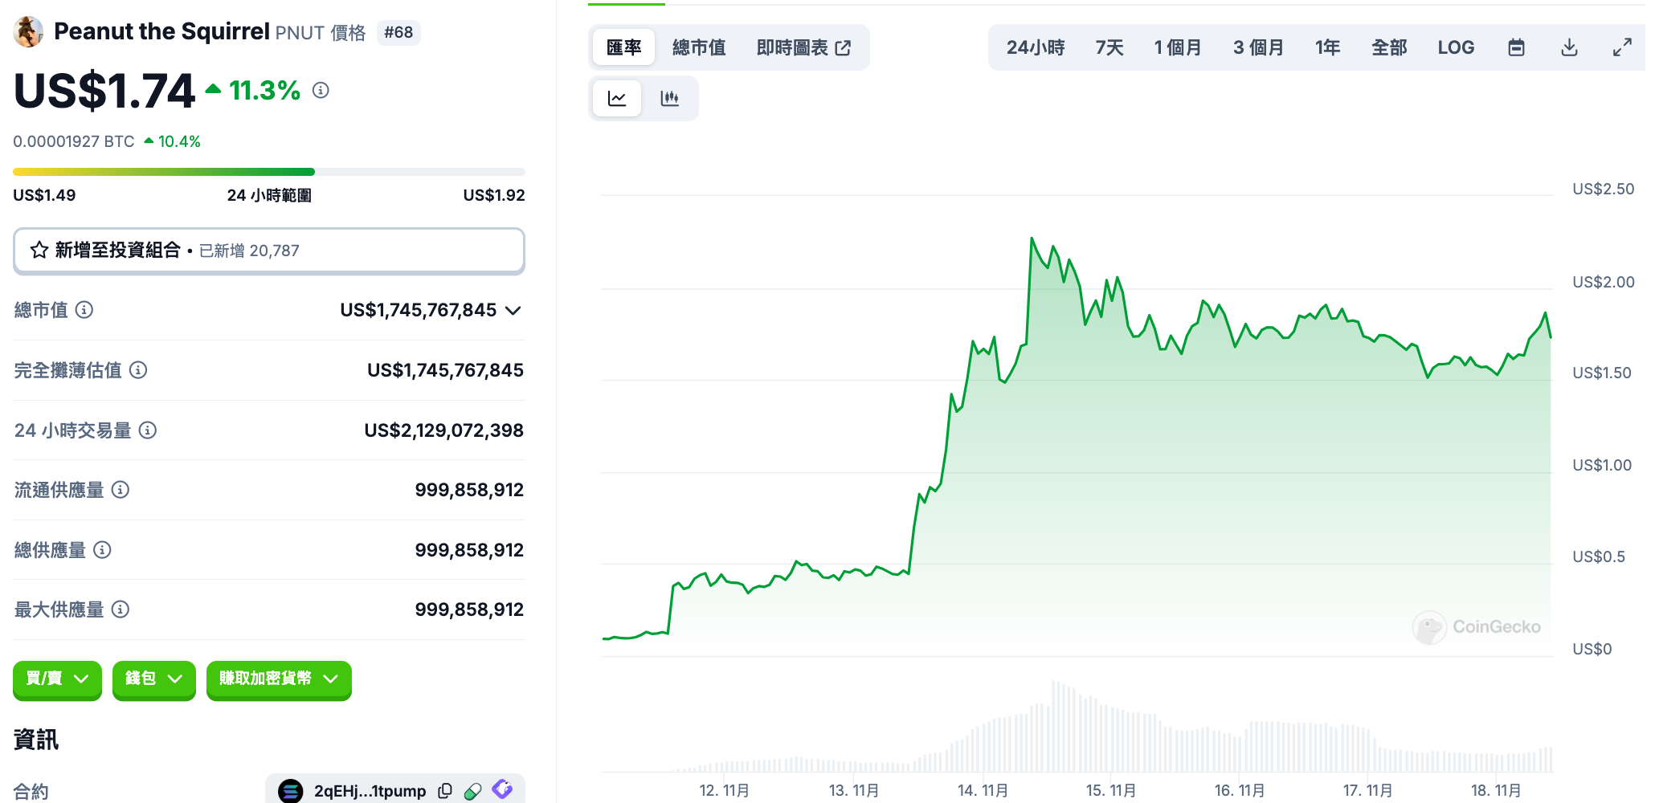Screen dimensions: 1655x803
Task: Expand the chart to fullscreen
Action: [x=1622, y=47]
